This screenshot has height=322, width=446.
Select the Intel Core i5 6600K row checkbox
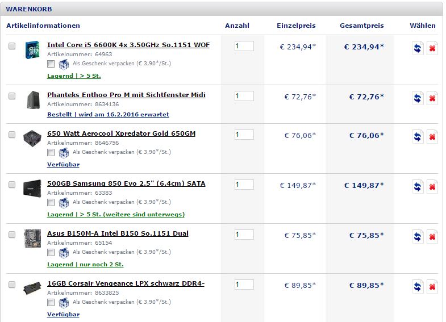tap(12, 46)
